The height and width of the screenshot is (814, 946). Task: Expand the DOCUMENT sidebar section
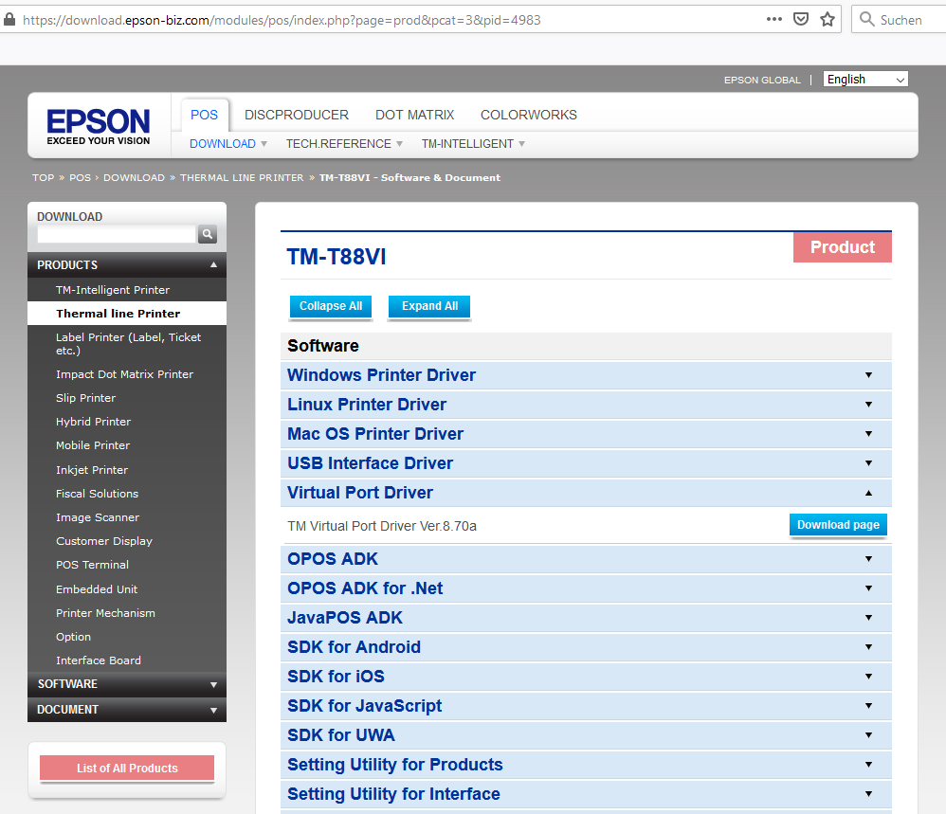tap(127, 710)
